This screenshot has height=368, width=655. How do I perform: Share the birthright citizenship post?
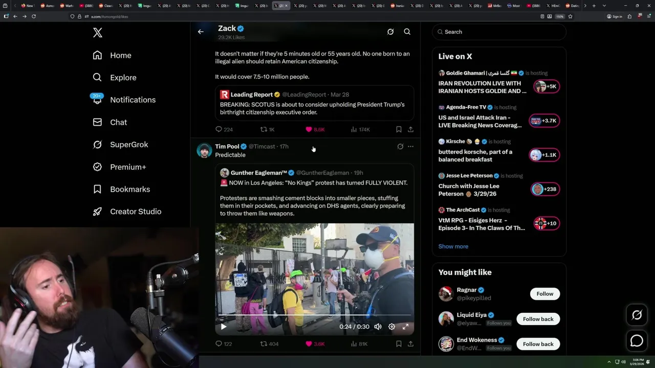(x=410, y=129)
